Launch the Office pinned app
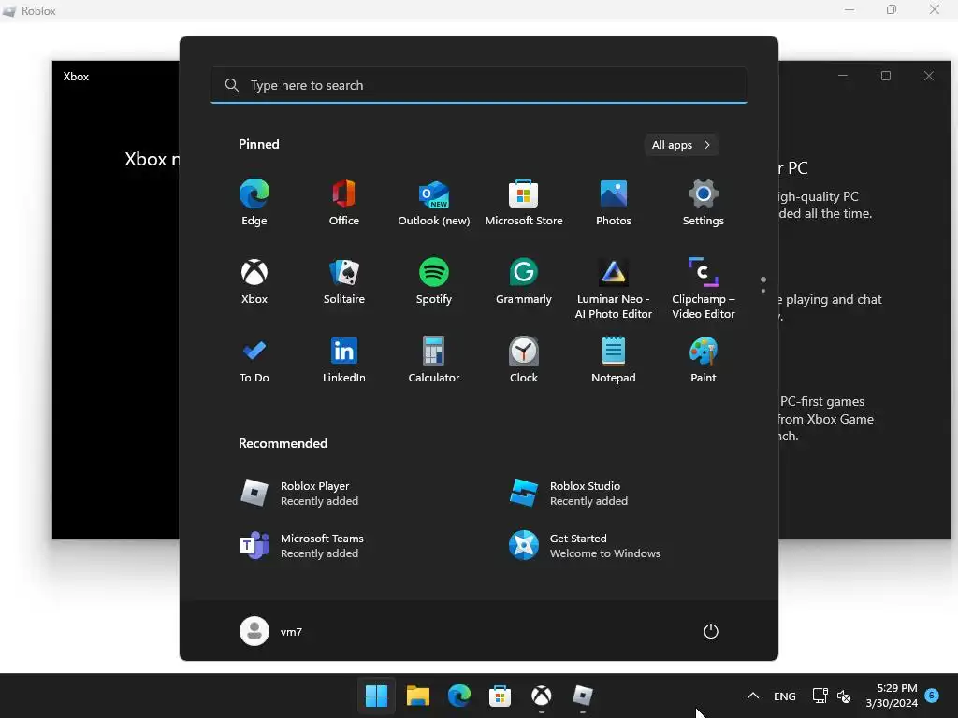 344,203
